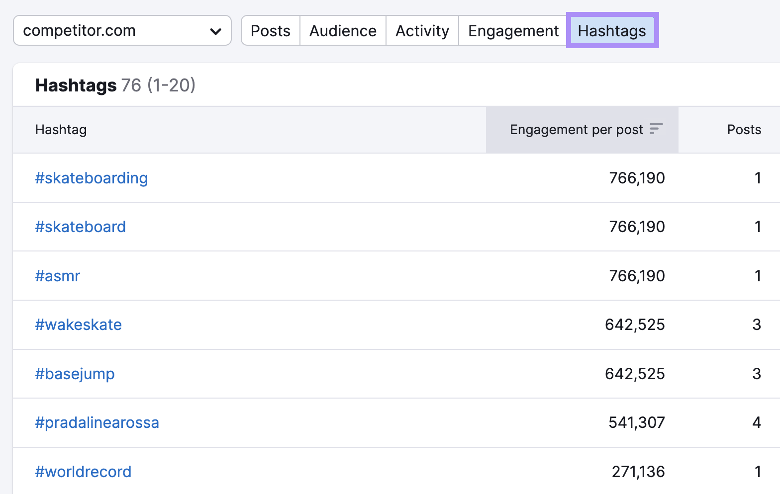Select engagement value 642,525 in #basejump row
Viewport: 780px width, 494px height.
(635, 374)
